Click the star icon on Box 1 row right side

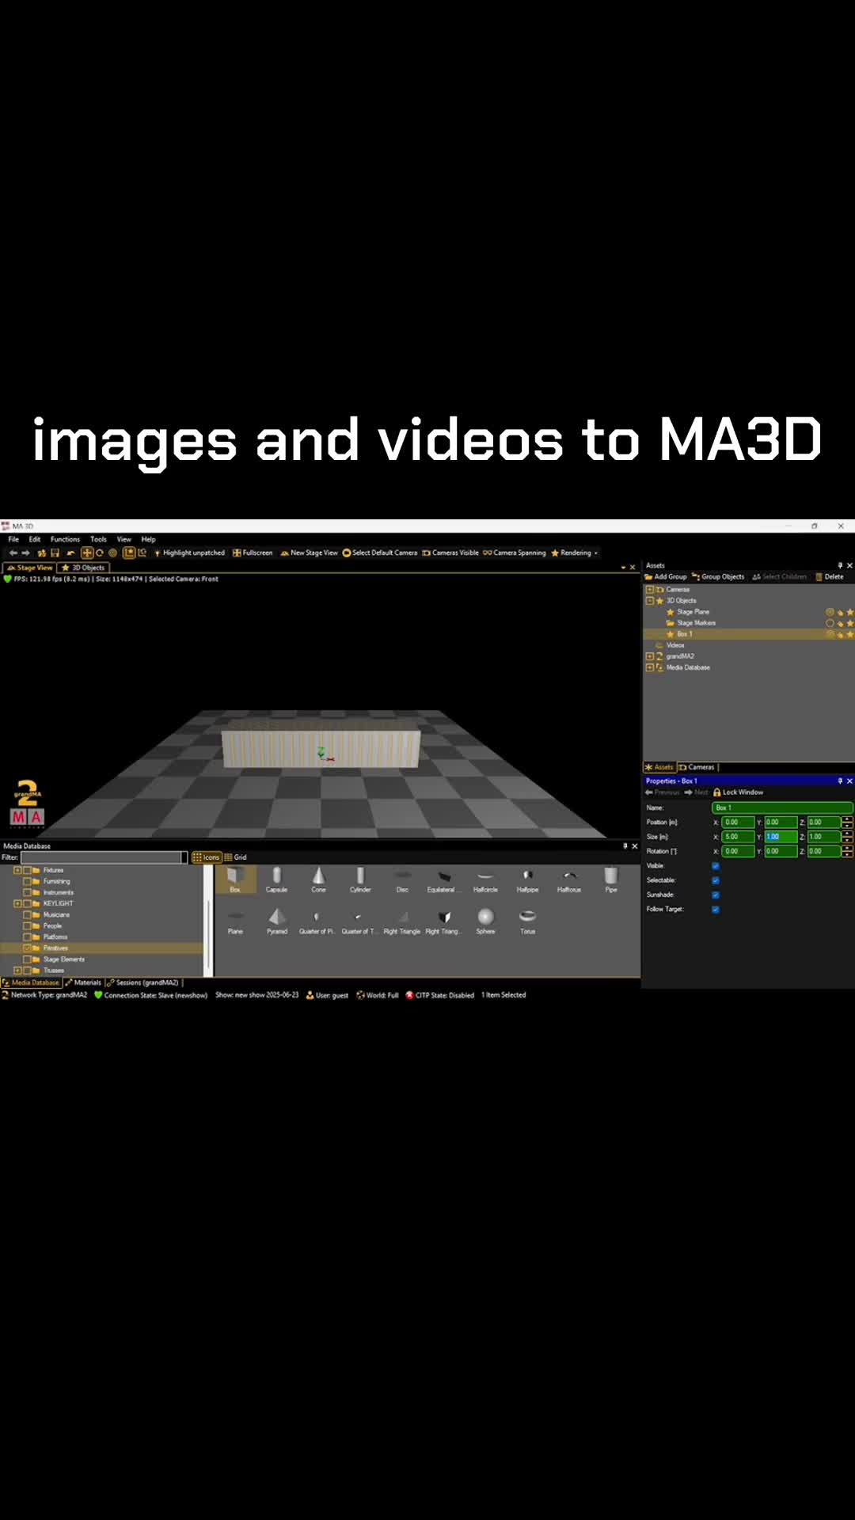[850, 634]
